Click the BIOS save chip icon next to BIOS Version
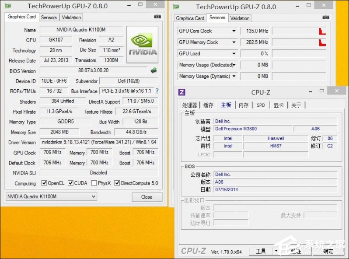This screenshot has height=259, width=349. (x=154, y=70)
